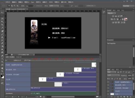Open the fill percentage dropdown arrow
The image size is (135, 98).
point(133,79)
